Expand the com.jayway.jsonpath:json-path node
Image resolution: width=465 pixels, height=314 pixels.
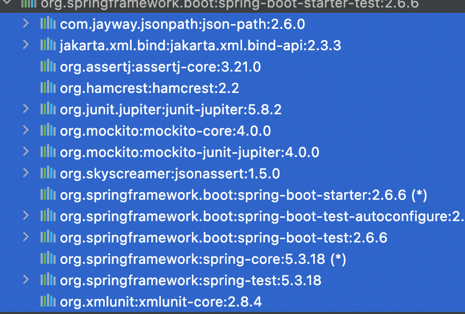tap(26, 23)
